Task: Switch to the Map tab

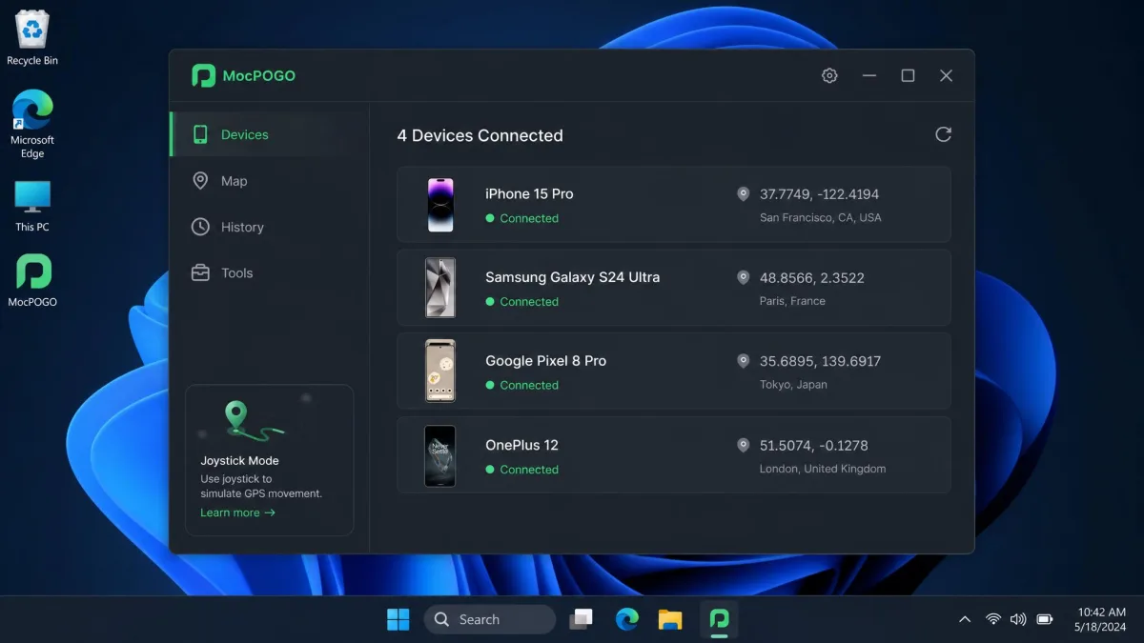Action: [x=270, y=181]
